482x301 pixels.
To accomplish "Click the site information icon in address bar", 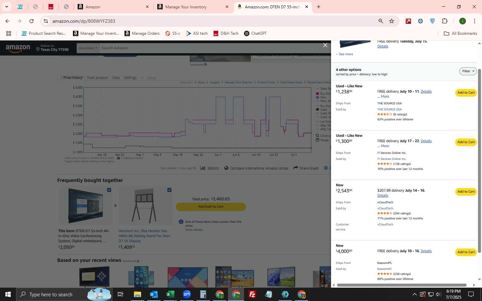I will 46,21.
